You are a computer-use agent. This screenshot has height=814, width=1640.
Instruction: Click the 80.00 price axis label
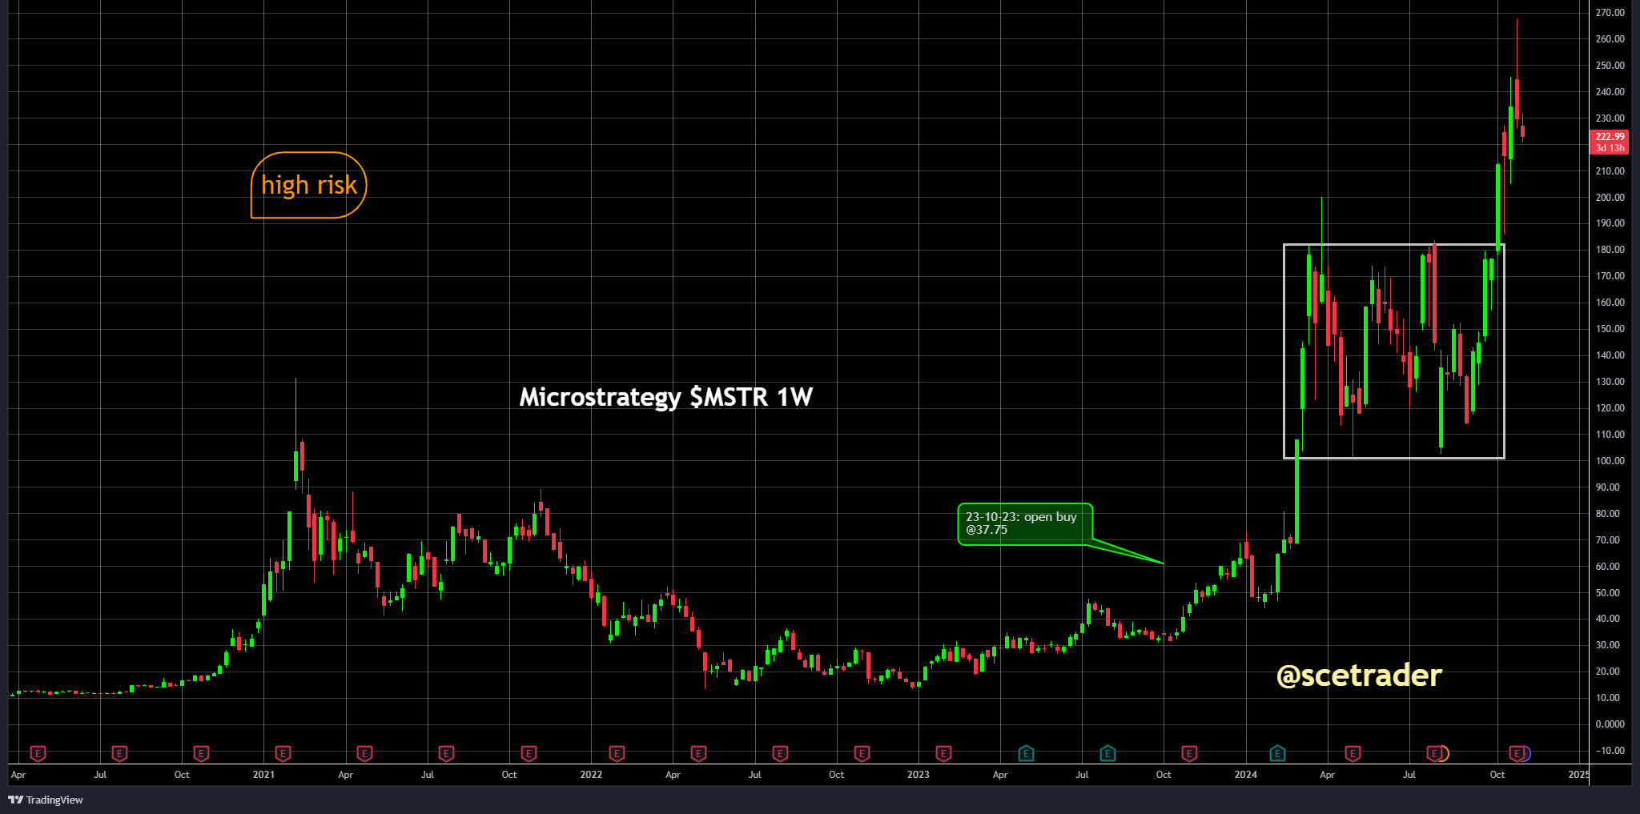(x=1608, y=514)
